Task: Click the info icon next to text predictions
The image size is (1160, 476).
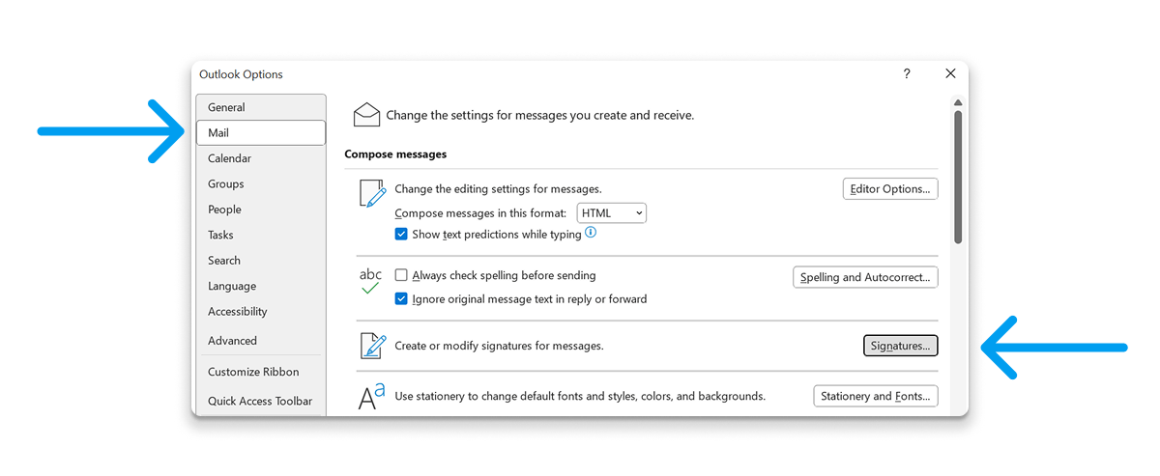Action: [x=591, y=233]
